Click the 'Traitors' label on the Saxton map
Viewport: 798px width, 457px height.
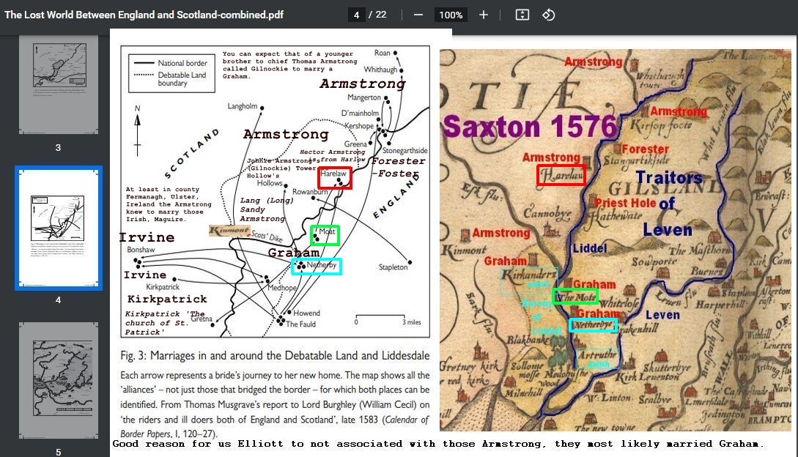(x=669, y=177)
